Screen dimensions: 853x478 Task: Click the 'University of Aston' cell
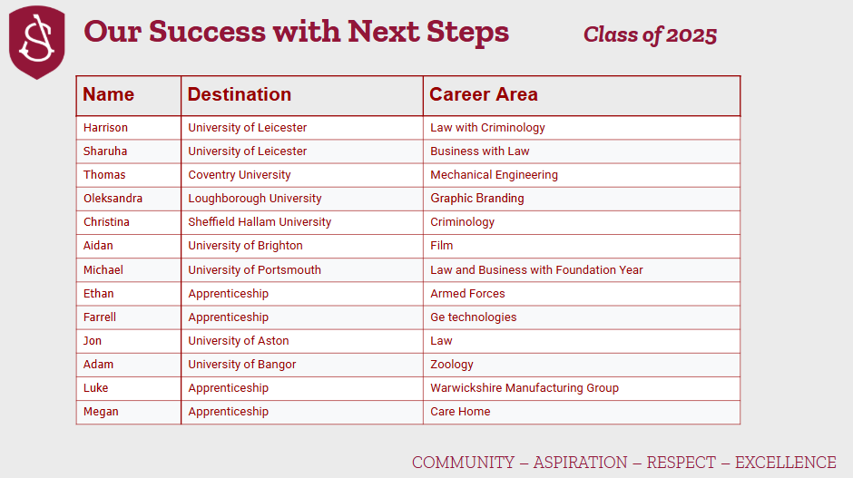coord(239,341)
